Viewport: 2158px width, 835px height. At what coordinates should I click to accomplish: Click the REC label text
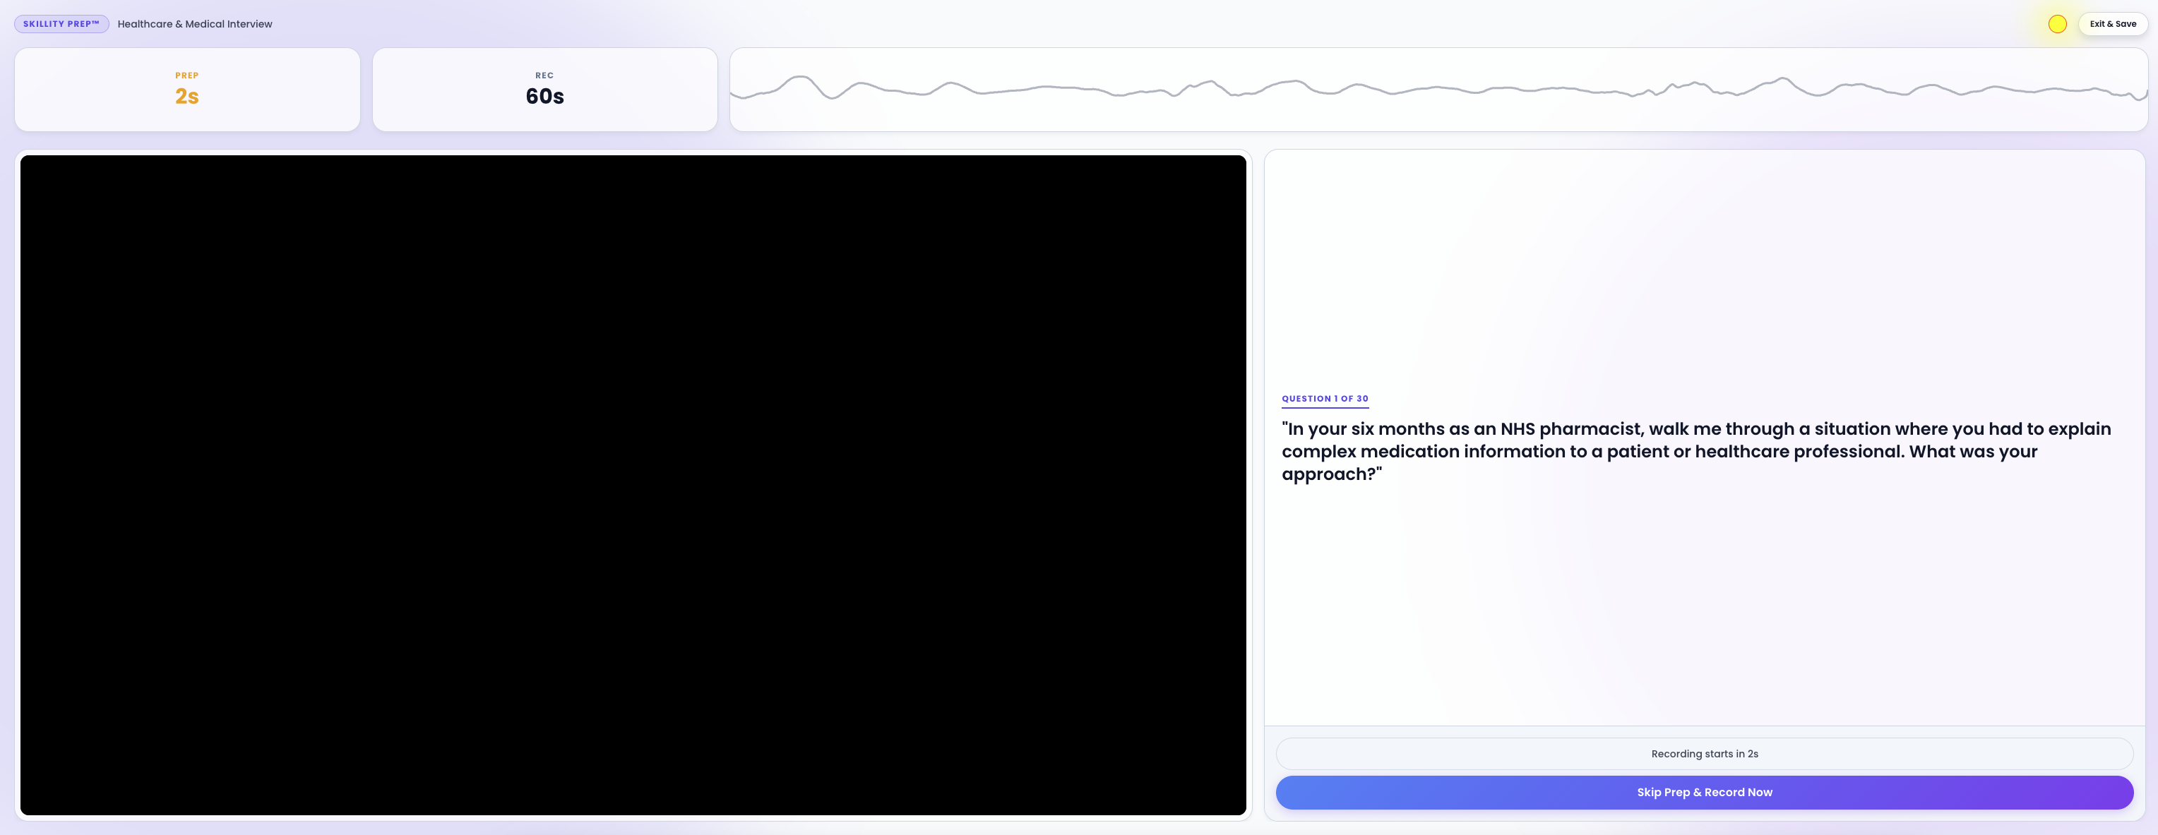click(x=544, y=76)
